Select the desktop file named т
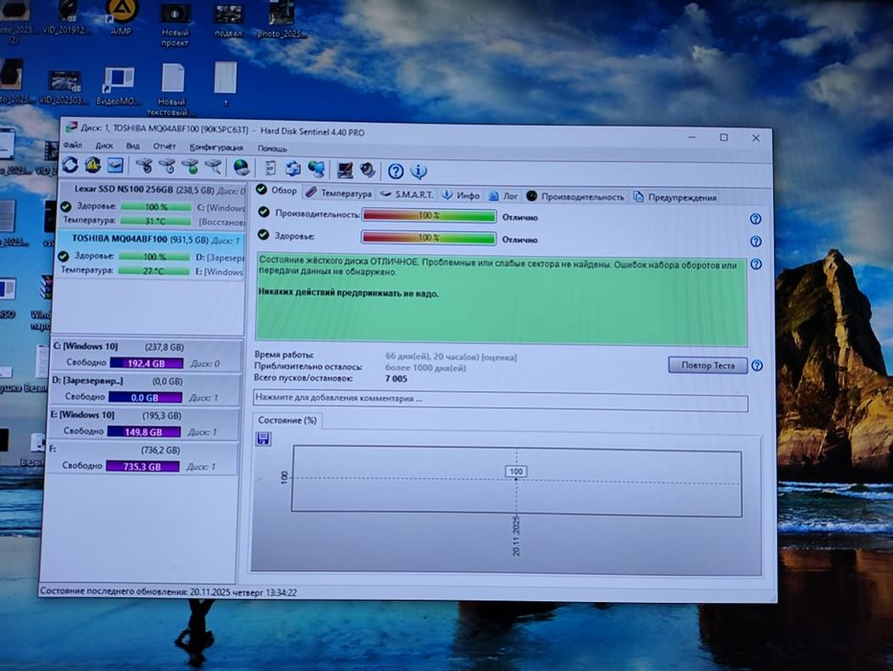This screenshot has width=893, height=671. tap(225, 83)
